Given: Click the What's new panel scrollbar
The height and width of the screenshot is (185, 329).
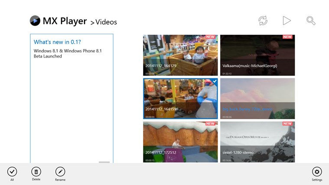Looking at the screenshot, I should 104,162.
